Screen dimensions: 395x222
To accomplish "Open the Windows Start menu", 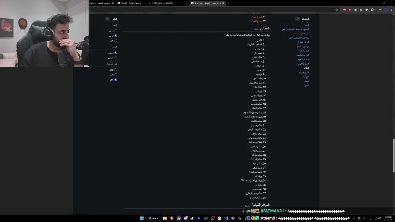I will click(142, 218).
